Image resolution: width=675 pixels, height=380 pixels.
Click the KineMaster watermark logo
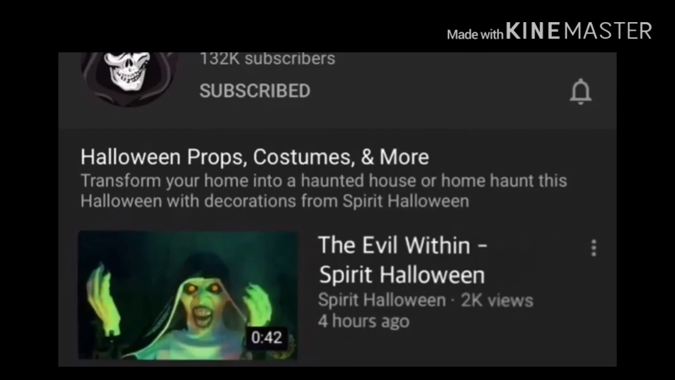coord(578,31)
